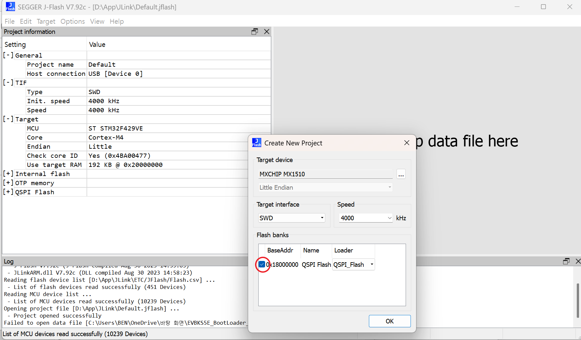This screenshot has width=581, height=340.
Task: Expand the Internal flash settings group
Action: pos(8,174)
